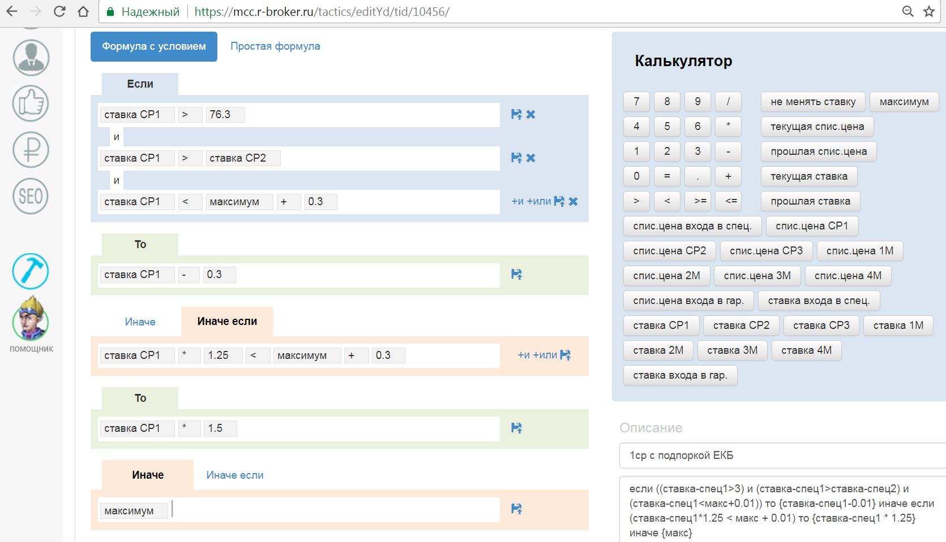Image resolution: width=946 pixels, height=542 pixels.
Task: Open the ruble currency sidebar icon
Action: [31, 150]
